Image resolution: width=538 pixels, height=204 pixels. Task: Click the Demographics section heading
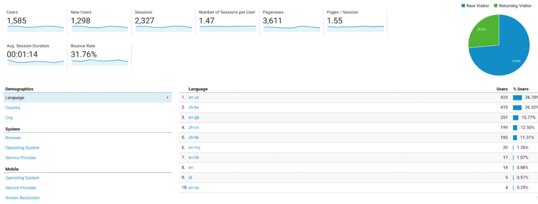[x=19, y=89]
